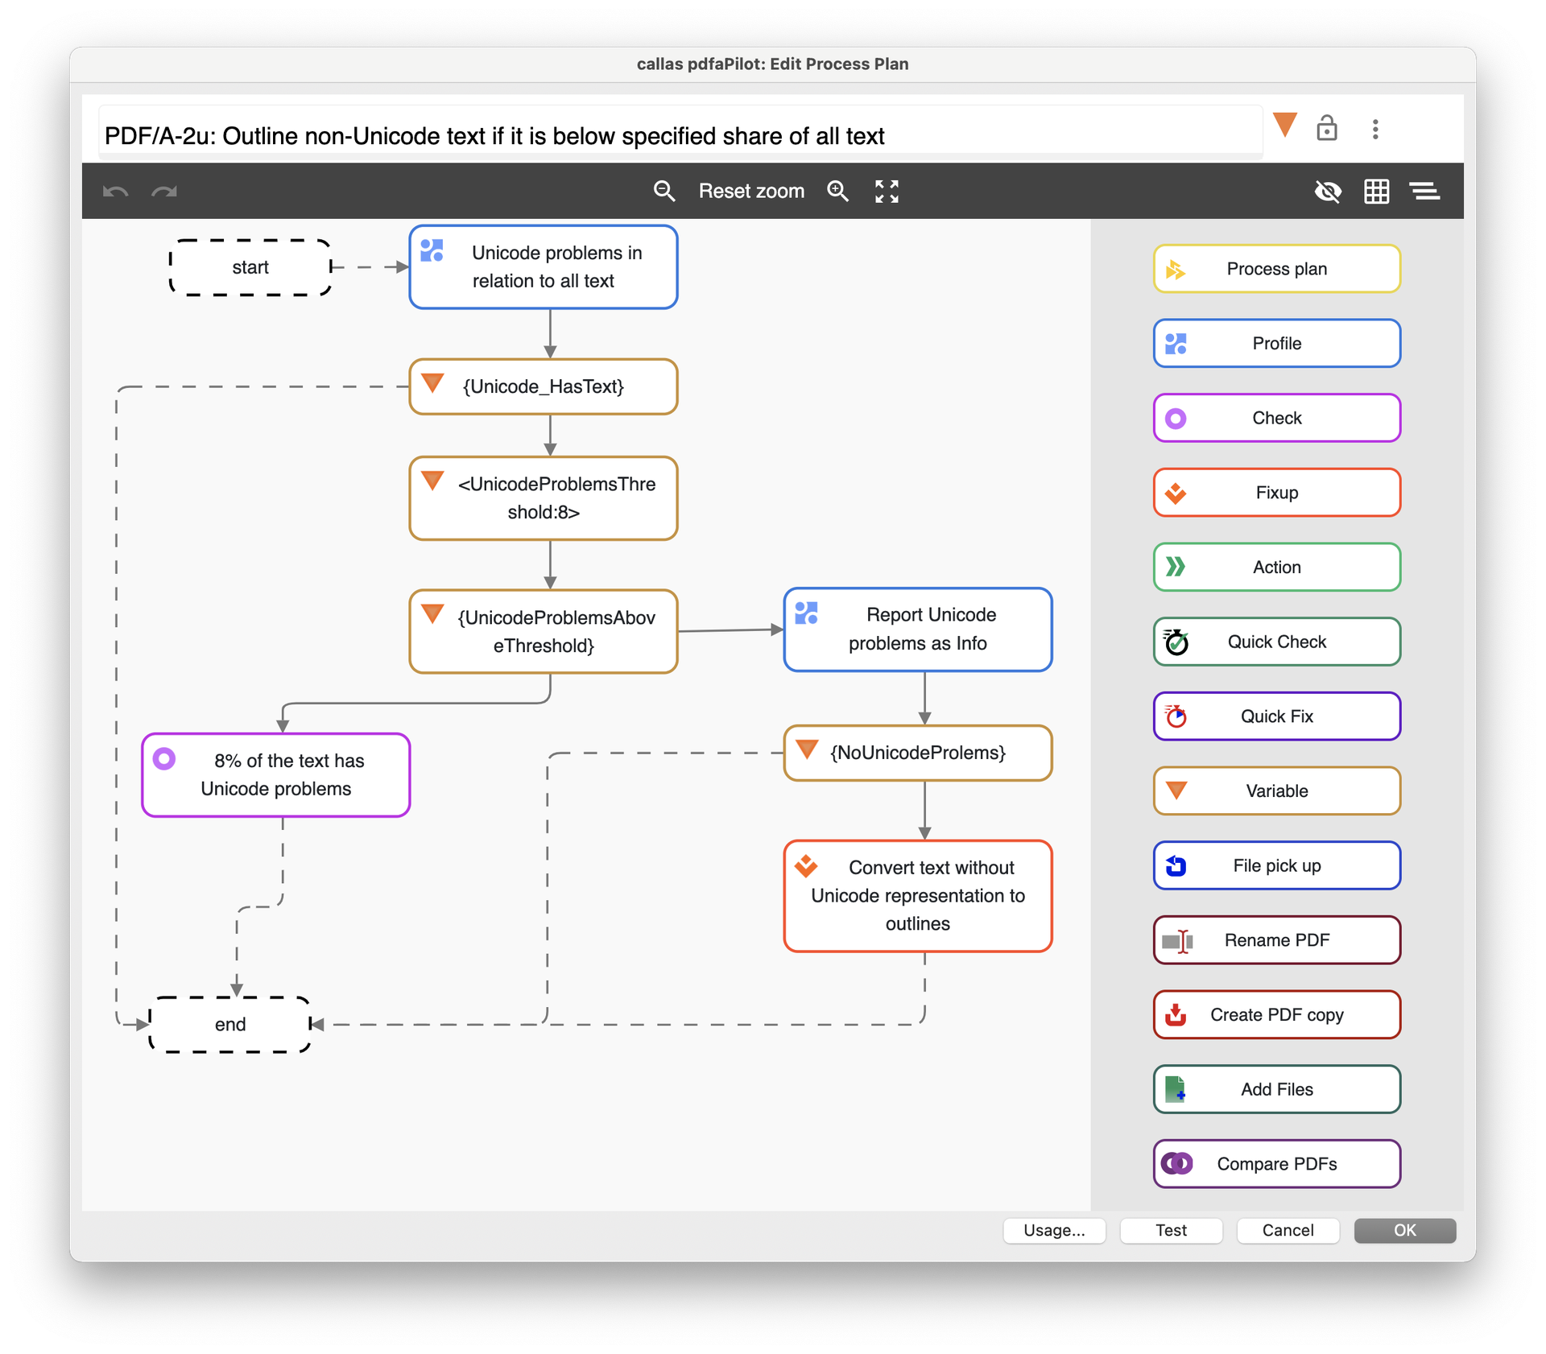Click the Compare PDFs overlapping circles icon
Viewport: 1546px width, 1354px height.
(1177, 1164)
